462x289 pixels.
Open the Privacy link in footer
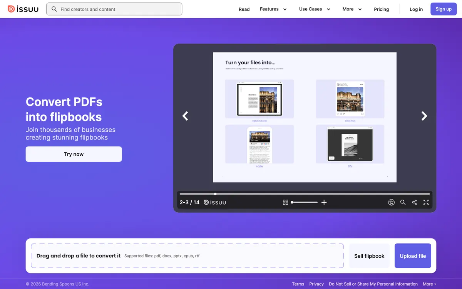[316, 284]
